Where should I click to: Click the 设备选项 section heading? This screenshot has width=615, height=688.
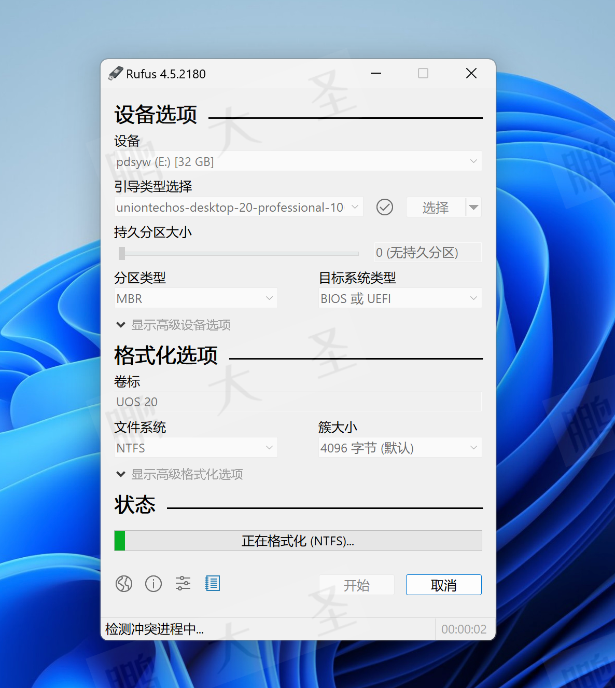(x=156, y=115)
